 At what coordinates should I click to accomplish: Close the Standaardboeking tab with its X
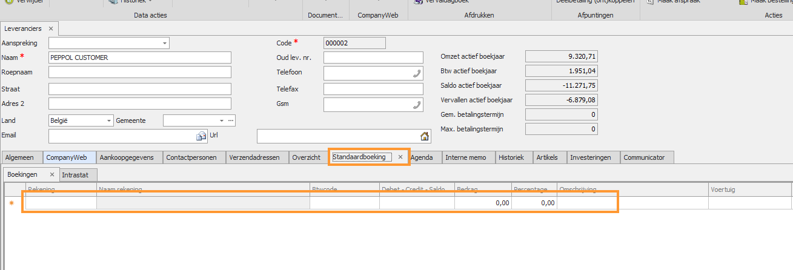400,157
